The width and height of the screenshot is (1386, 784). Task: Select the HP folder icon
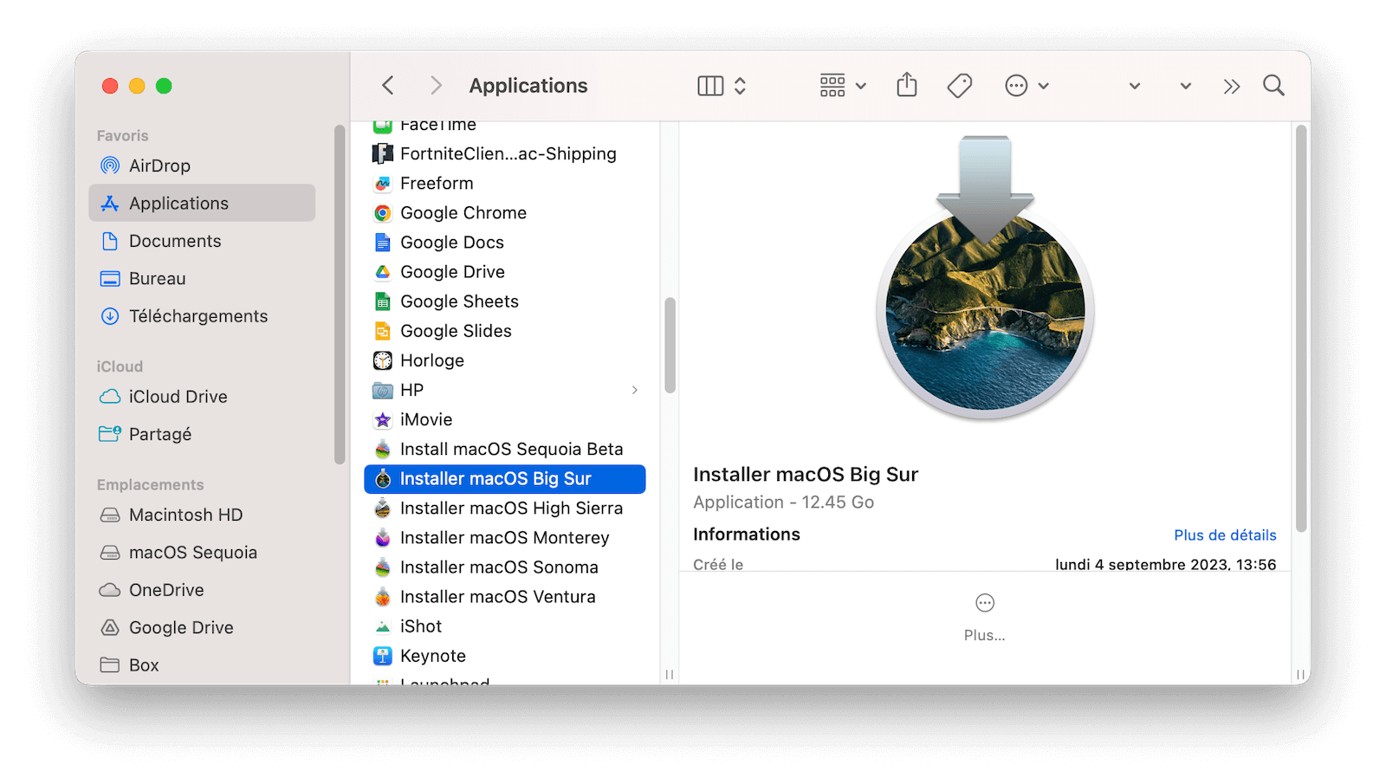pyautogui.click(x=383, y=390)
